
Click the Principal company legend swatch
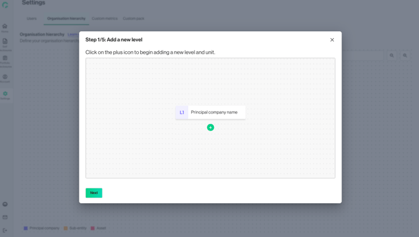point(26,228)
